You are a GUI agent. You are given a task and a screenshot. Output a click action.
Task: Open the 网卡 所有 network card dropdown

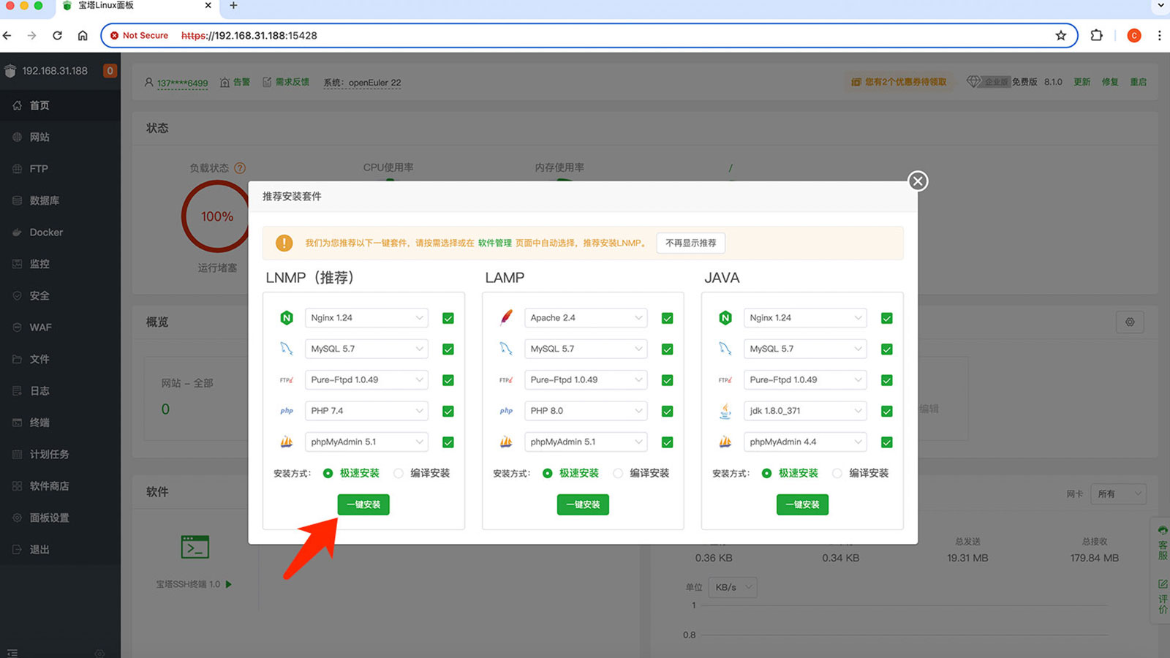coord(1118,494)
